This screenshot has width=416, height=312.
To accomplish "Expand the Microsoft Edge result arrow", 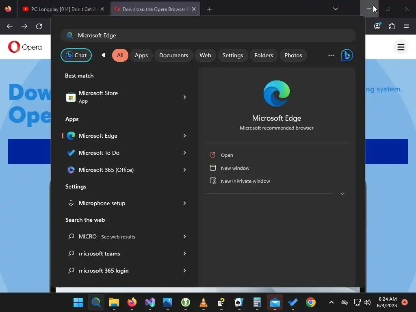I will click(185, 136).
